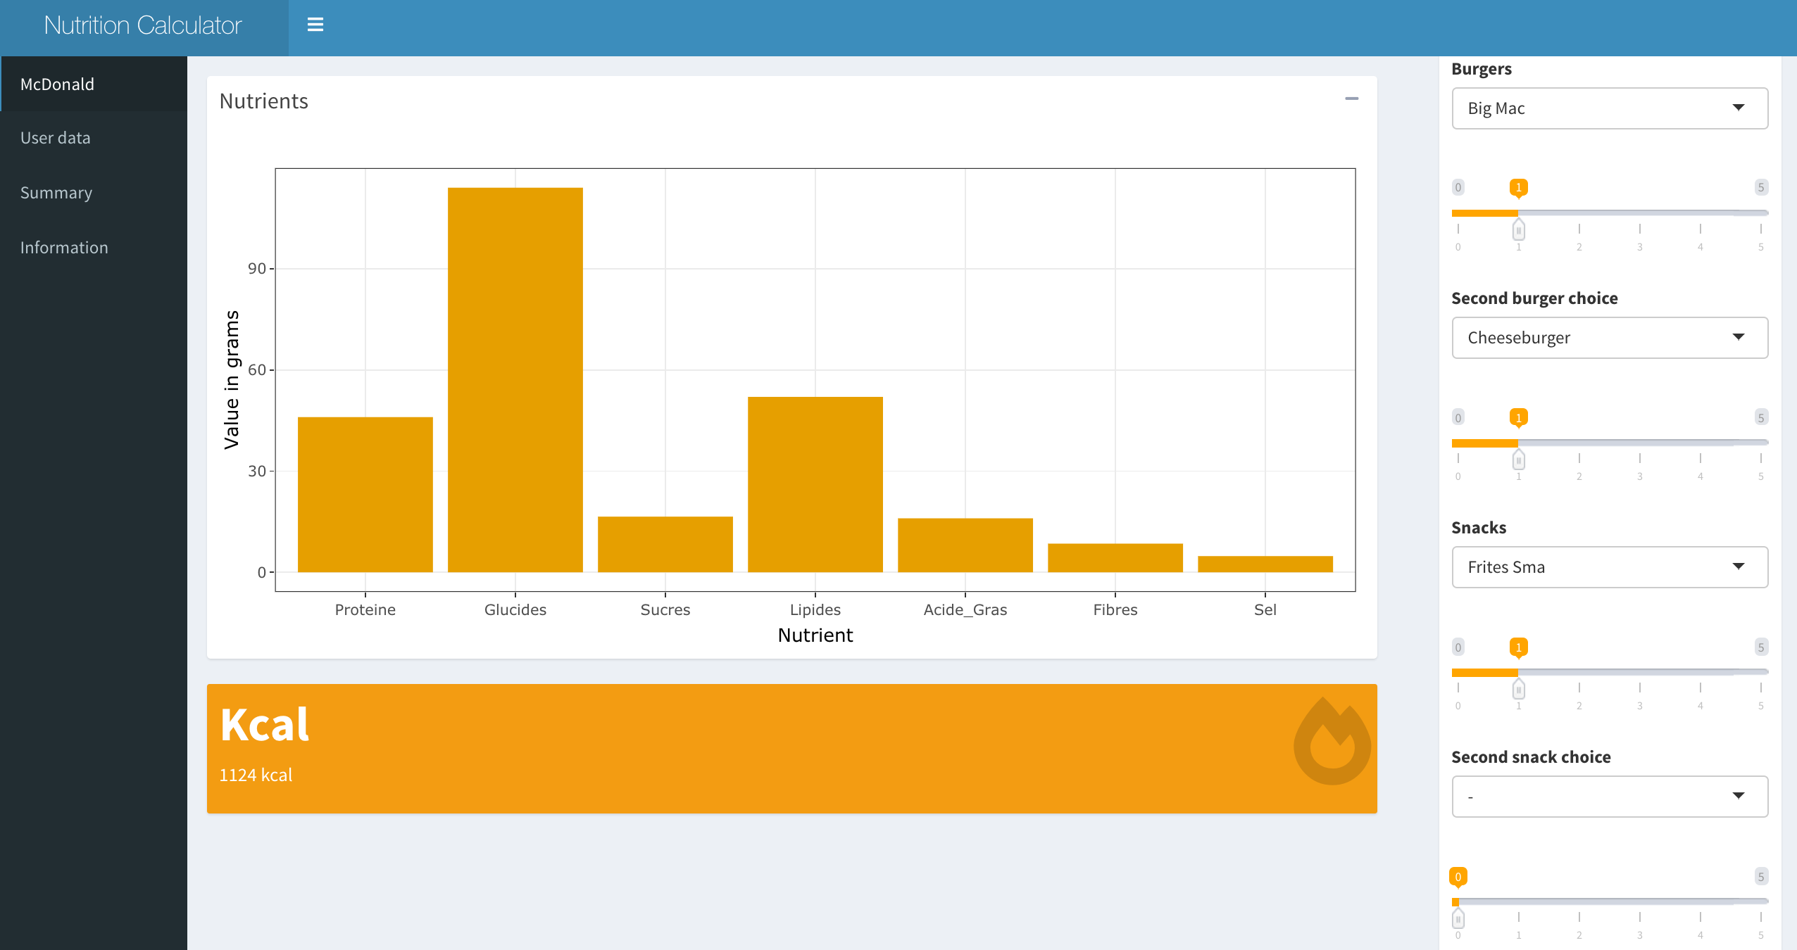Switch to the Summary sidebar tab
The height and width of the screenshot is (950, 1797).
click(x=56, y=193)
